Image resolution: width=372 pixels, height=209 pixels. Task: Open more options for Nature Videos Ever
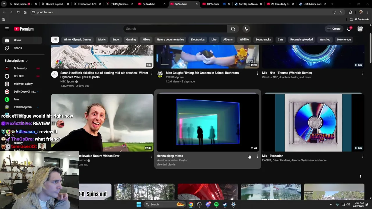point(152,156)
